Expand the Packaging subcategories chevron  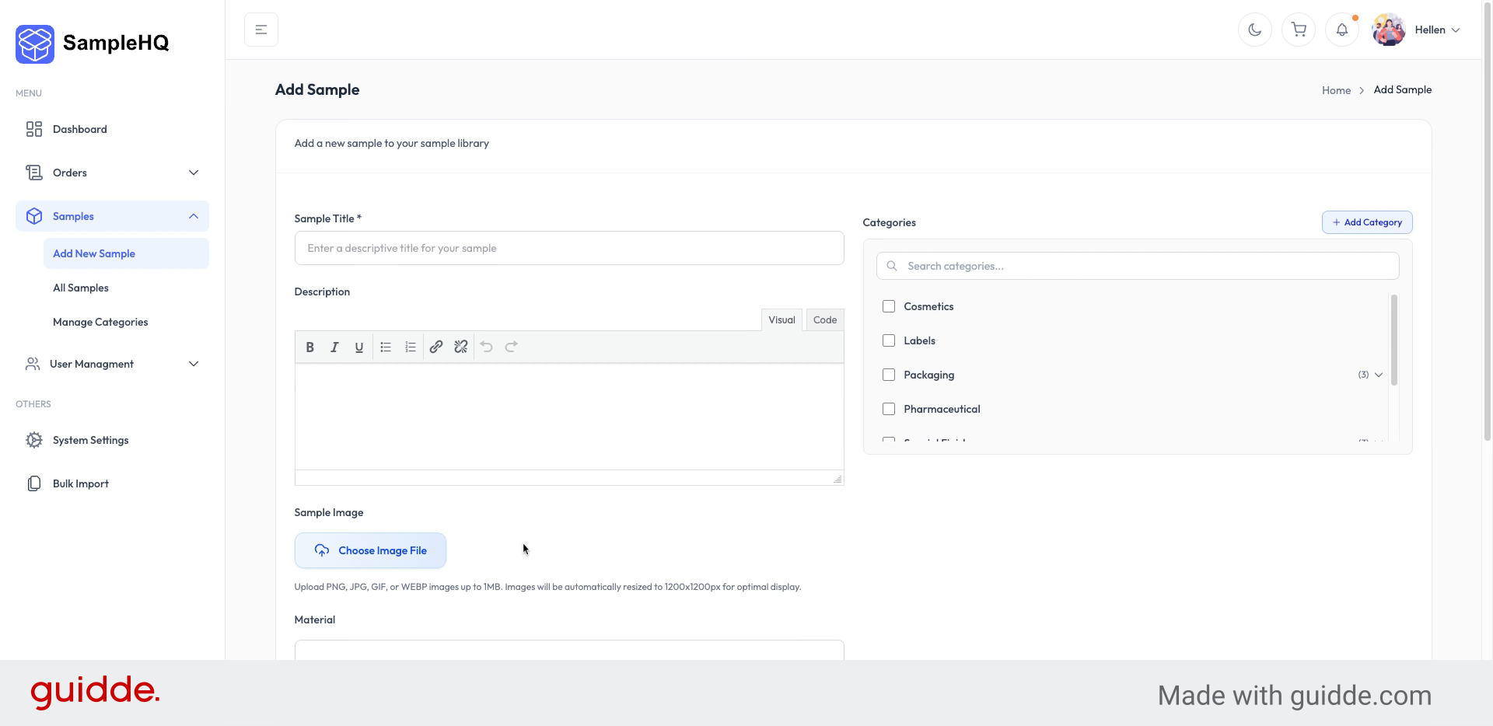pyautogui.click(x=1379, y=375)
